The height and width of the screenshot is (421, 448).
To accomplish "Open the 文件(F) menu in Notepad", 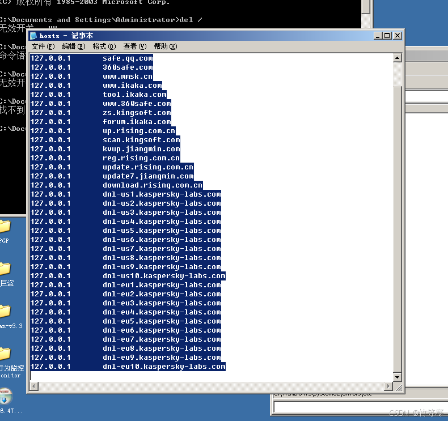I will click(43, 46).
